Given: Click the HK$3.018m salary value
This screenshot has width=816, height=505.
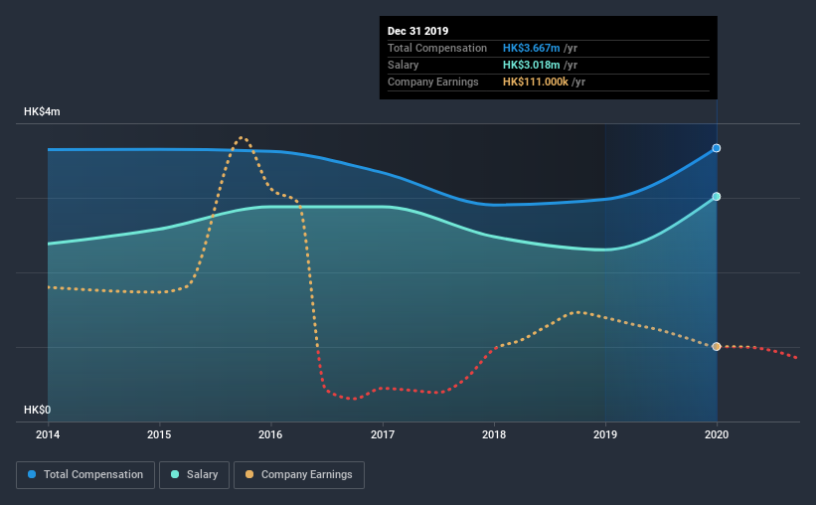Looking at the screenshot, I should [x=532, y=65].
